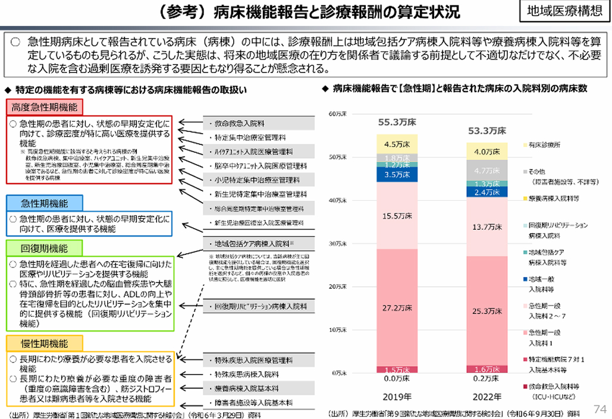Click the blue 地域一般入院料等 legend swatch
The image size is (612, 419).
click(x=525, y=279)
